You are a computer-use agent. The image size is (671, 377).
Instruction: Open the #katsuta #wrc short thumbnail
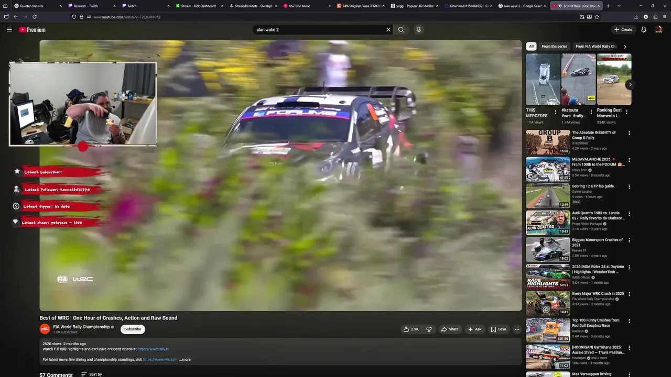click(579, 80)
